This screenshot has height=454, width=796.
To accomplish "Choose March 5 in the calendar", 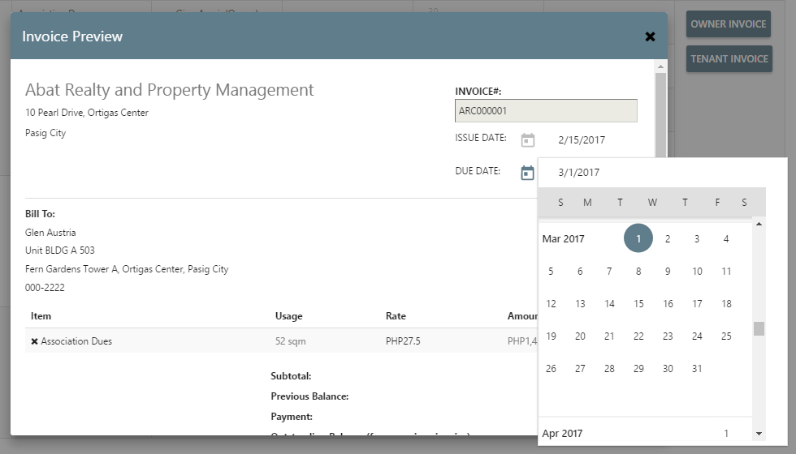I will [x=551, y=271].
